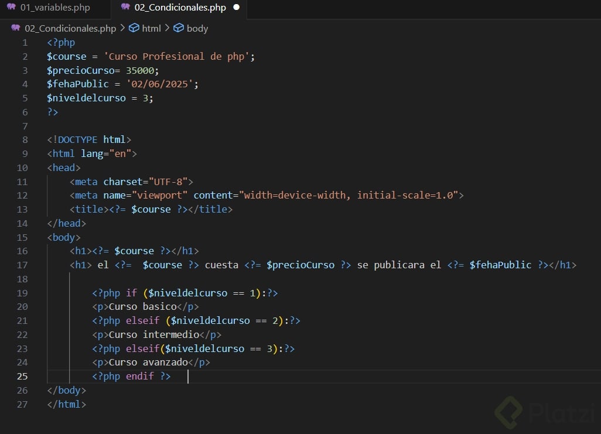This screenshot has height=434, width=601.
Task: Click name="viewport" on line 12
Action: click(x=145, y=196)
